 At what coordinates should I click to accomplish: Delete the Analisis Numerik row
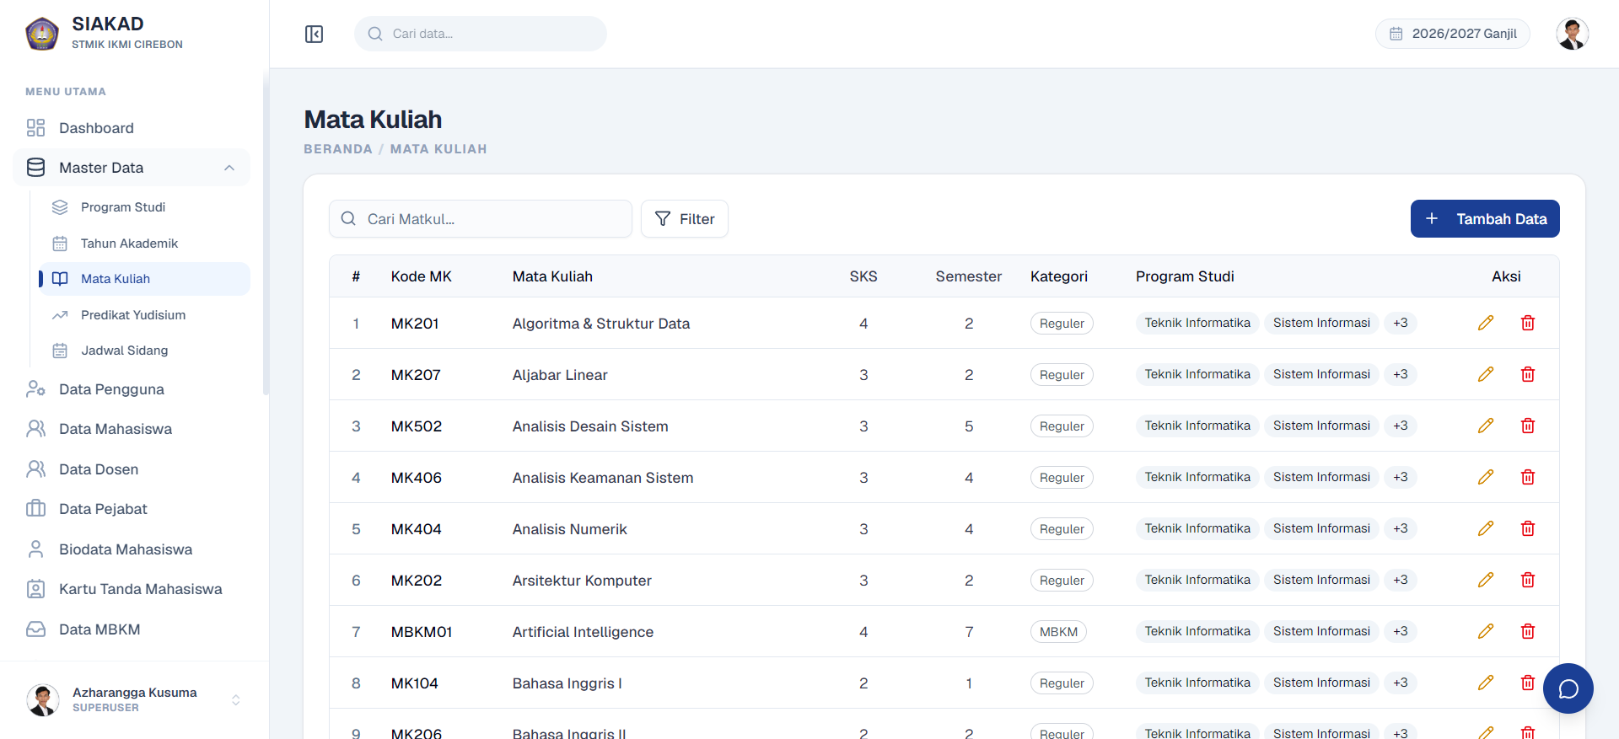point(1527,528)
